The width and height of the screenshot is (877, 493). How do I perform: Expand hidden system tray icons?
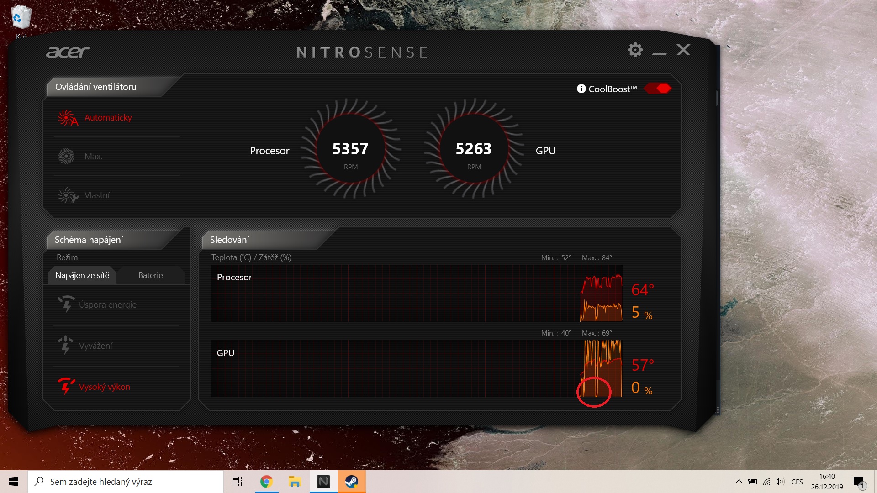pyautogui.click(x=738, y=482)
